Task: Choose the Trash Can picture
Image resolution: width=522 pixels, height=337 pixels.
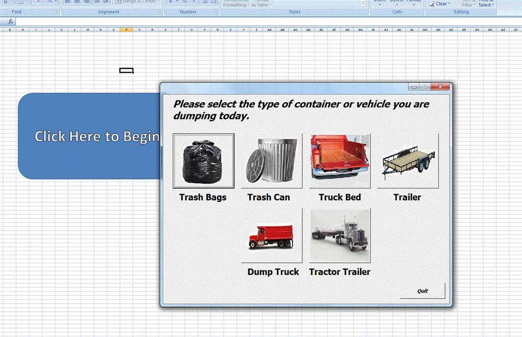Action: tap(271, 161)
